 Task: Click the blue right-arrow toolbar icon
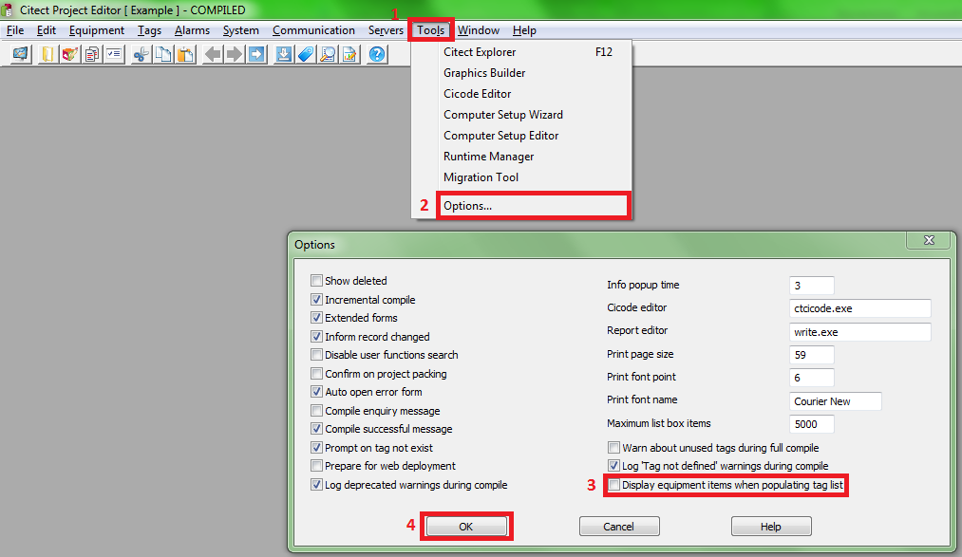256,54
